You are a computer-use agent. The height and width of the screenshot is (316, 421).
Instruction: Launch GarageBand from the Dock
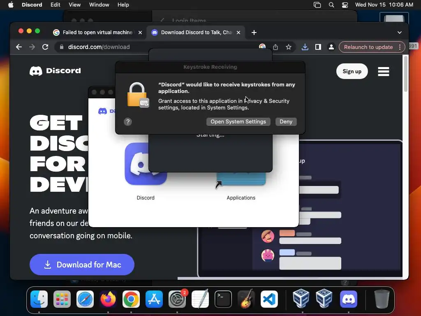(x=246, y=299)
